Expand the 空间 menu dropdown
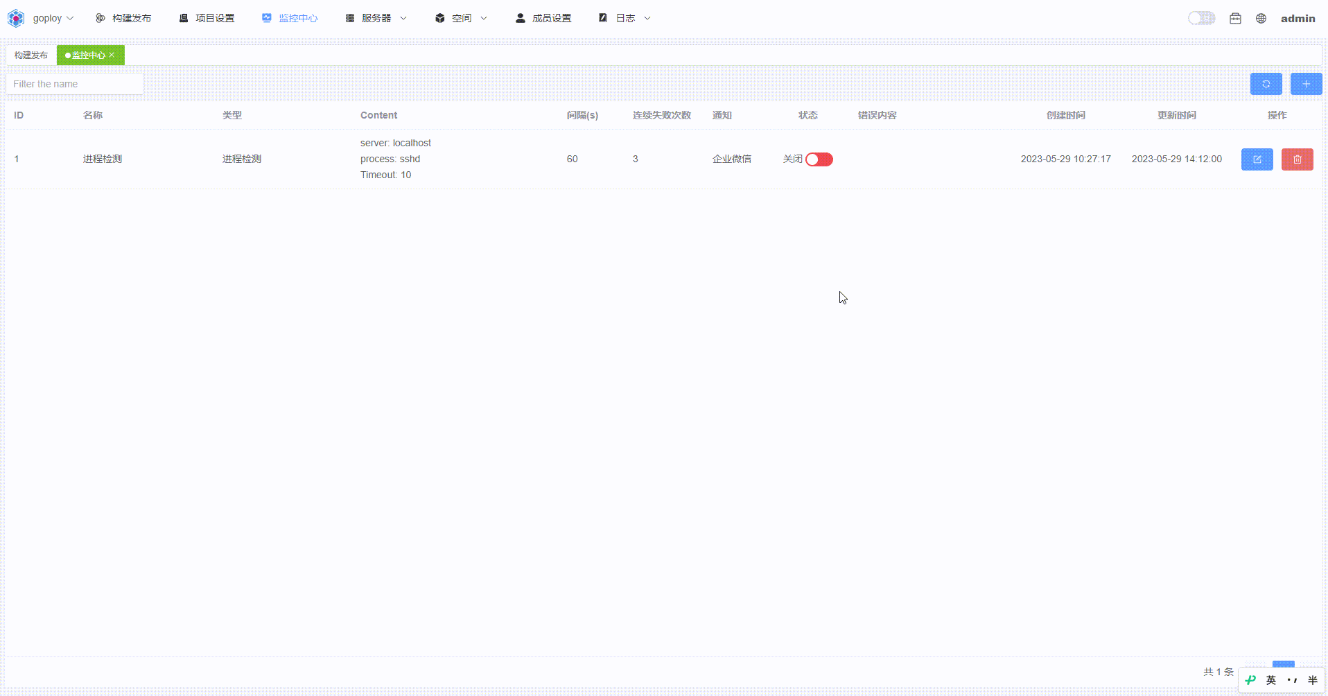The height and width of the screenshot is (696, 1328). (461, 18)
